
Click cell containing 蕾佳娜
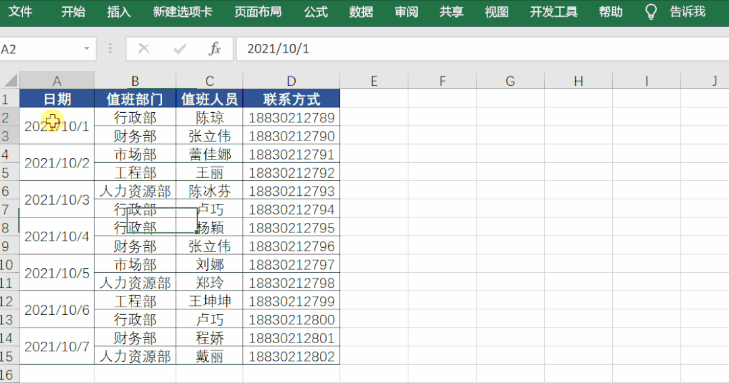click(x=209, y=154)
